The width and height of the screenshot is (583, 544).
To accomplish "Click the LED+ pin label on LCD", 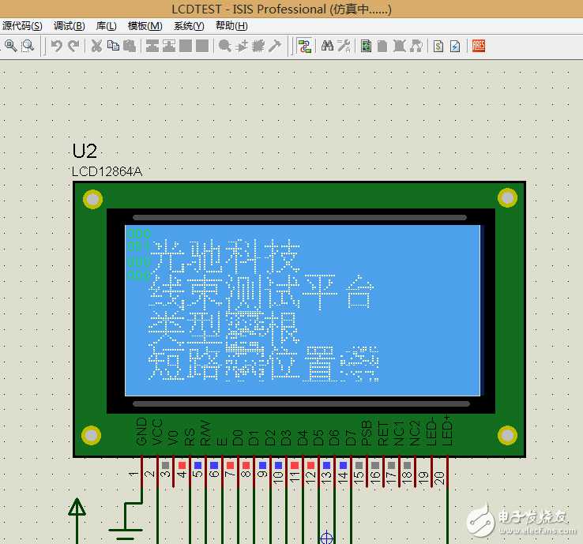I will tap(447, 430).
